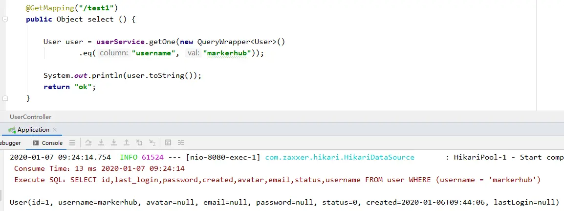Click the "markerhub" string argument
This screenshot has width=564, height=211.
click(x=227, y=53)
